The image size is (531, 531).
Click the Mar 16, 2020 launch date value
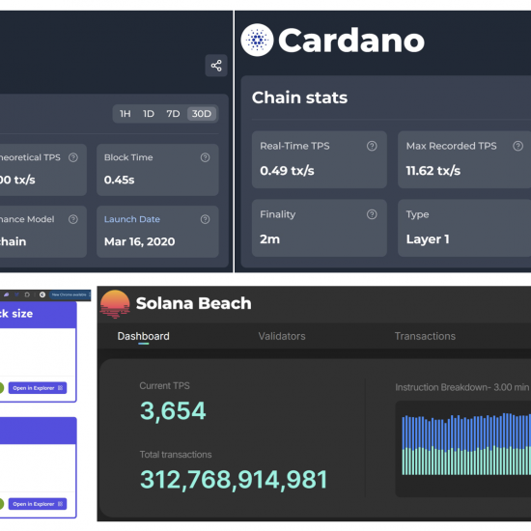[140, 241]
